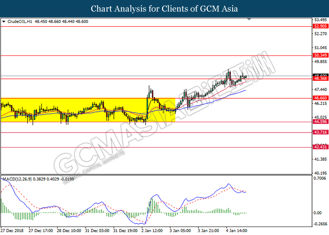
Task: Select the 52.905 red price label
Action: tap(321, 26)
